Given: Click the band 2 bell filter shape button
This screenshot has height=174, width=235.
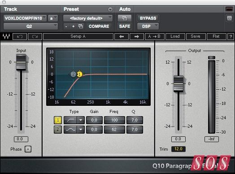Looking at the screenshot, I should click(70, 130).
